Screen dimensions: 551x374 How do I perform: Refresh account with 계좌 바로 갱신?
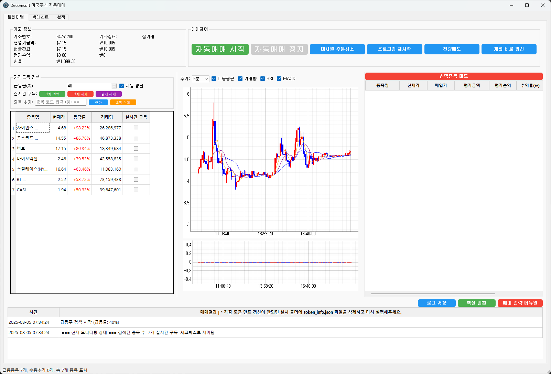(509, 49)
